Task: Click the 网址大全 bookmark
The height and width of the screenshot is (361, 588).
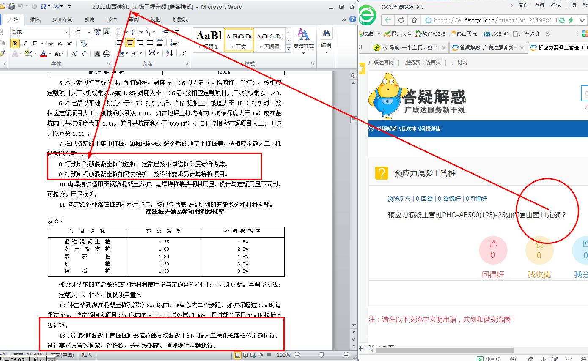Action: click(x=398, y=33)
